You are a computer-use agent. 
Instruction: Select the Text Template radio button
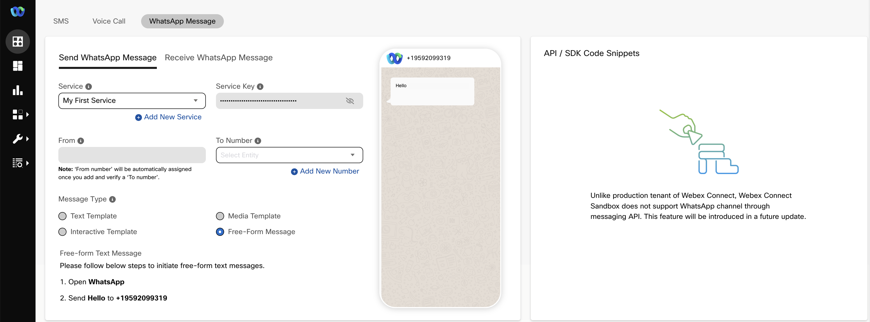(62, 216)
